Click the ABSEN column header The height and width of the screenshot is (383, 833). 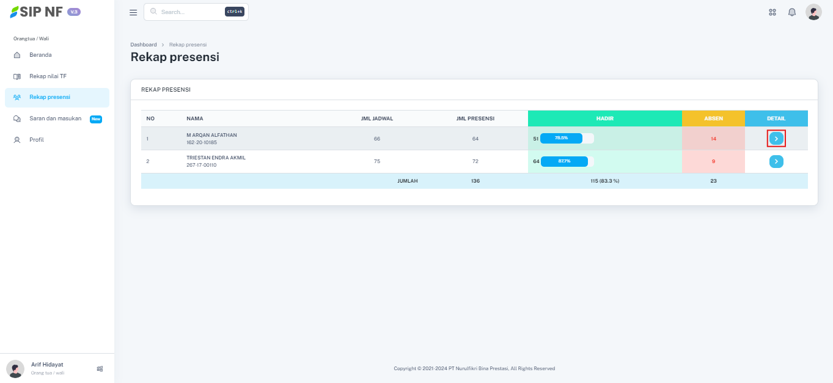pos(713,119)
